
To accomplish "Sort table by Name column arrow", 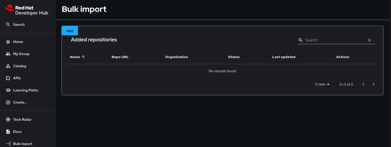I will [83, 57].
